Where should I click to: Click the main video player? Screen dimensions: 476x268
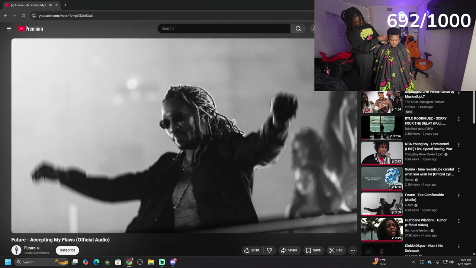tap(184, 136)
